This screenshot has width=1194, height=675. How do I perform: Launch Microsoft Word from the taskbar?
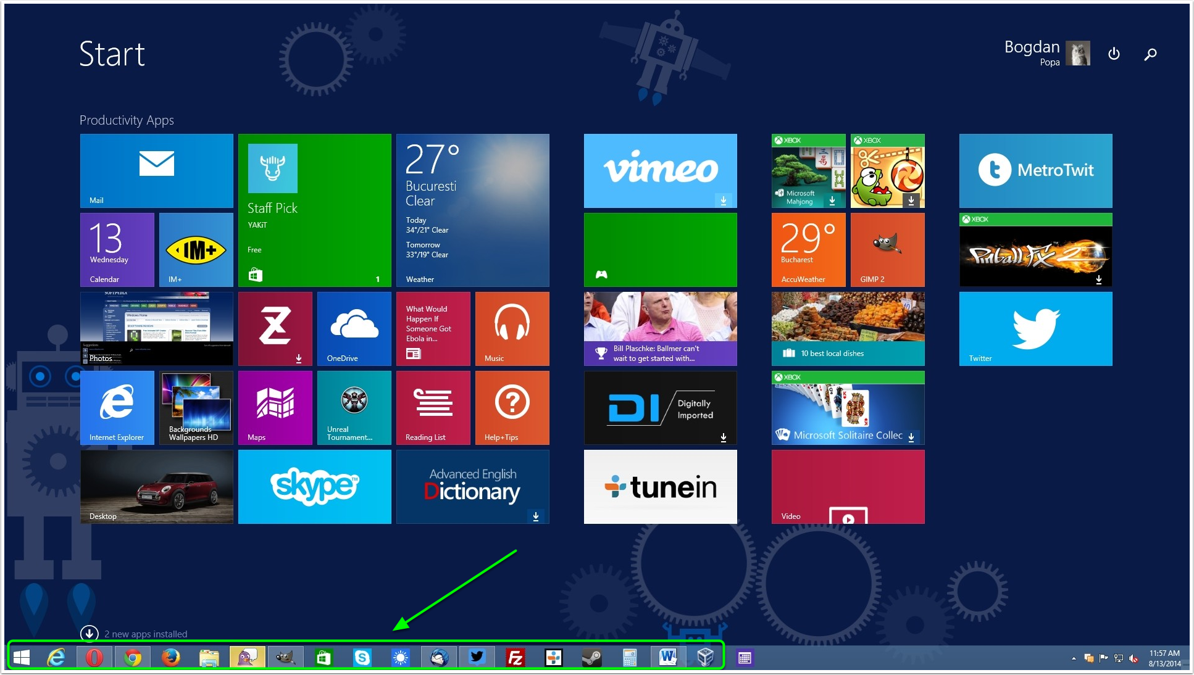tap(667, 658)
